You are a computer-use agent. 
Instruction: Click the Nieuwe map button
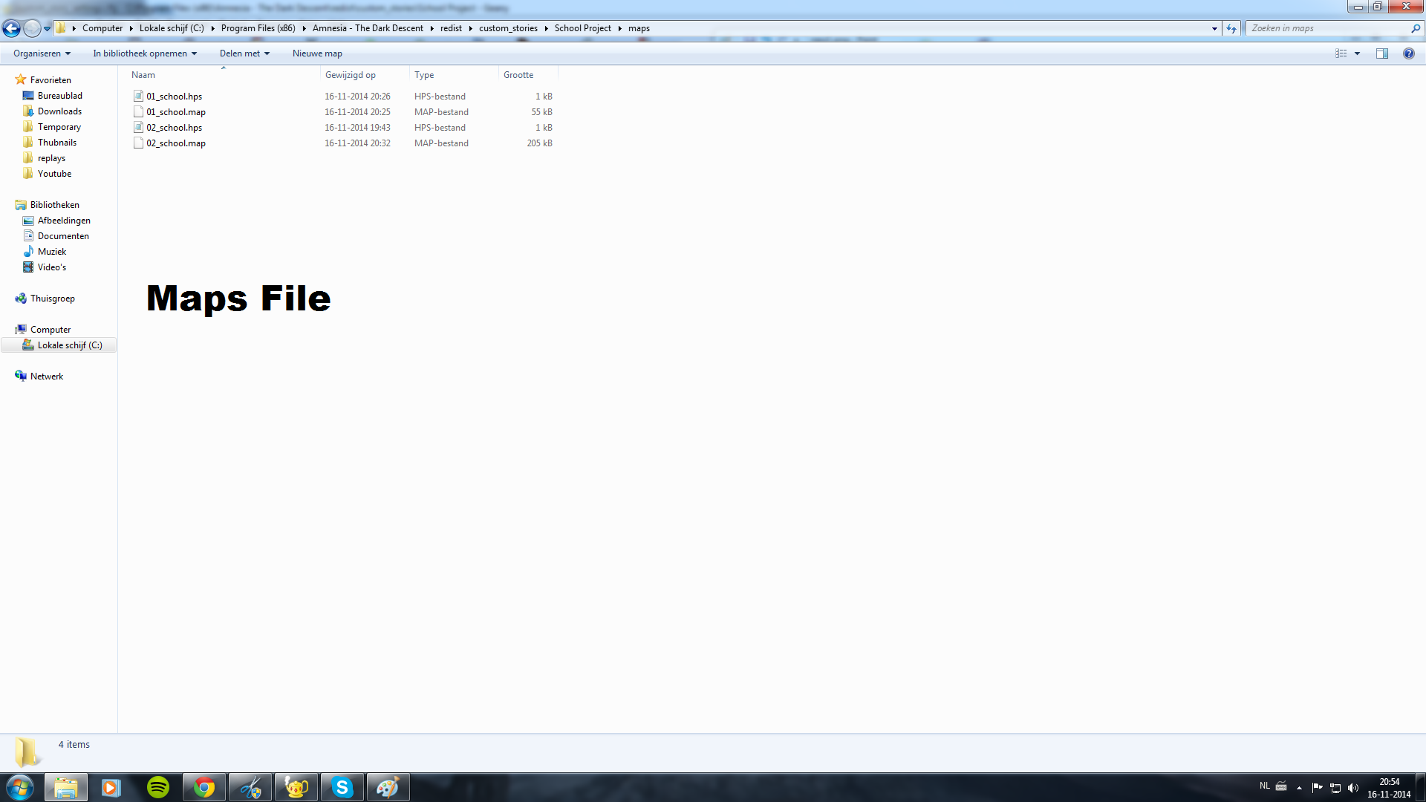click(x=317, y=53)
